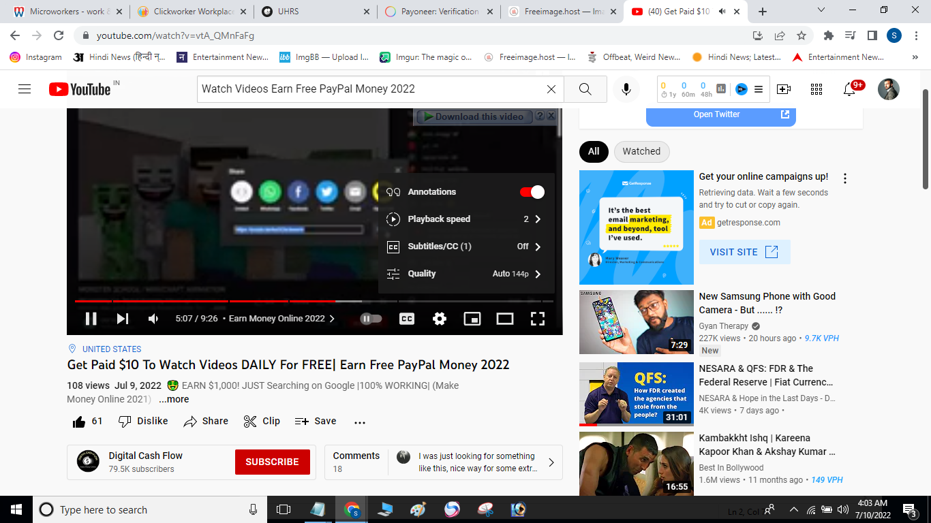Image resolution: width=931 pixels, height=523 pixels.
Task: Open Instagram bookmark
Action: tap(35, 57)
